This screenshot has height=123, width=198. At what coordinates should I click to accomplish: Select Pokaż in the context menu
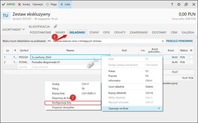[132, 71]
